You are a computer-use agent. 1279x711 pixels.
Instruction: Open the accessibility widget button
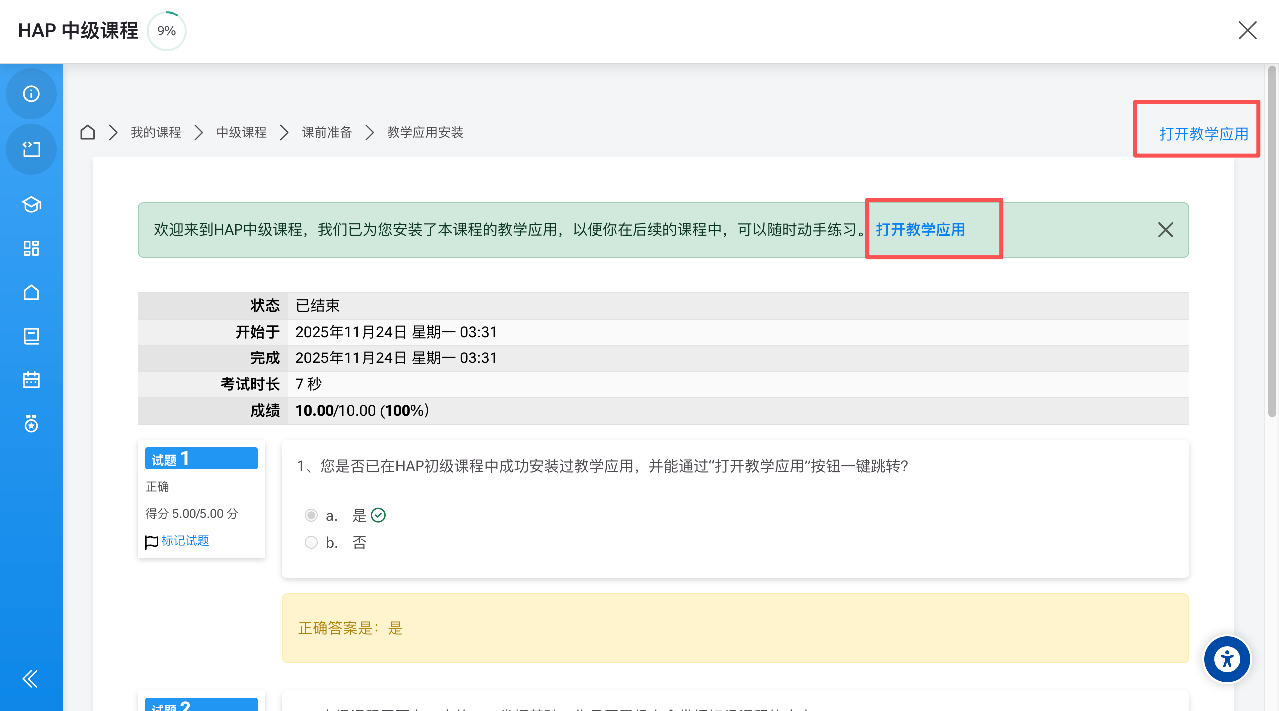coord(1227,659)
